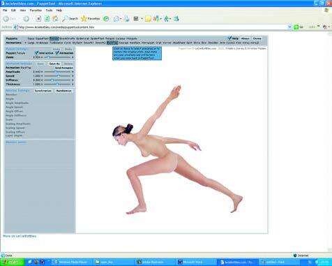332x266 pixels.
Task: Select the highlighted animation in Animations row
Action: (x=112, y=43)
